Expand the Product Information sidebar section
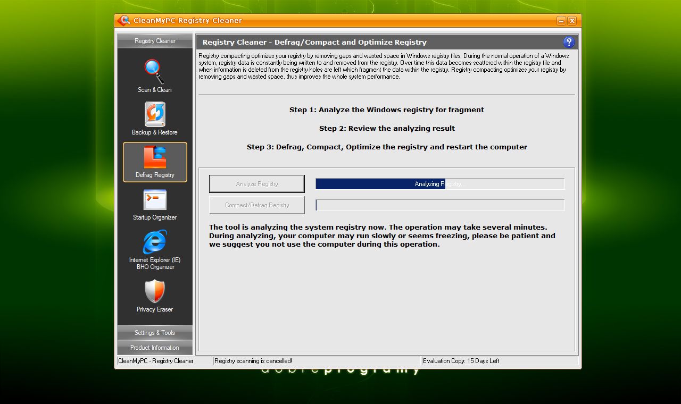 pos(155,348)
